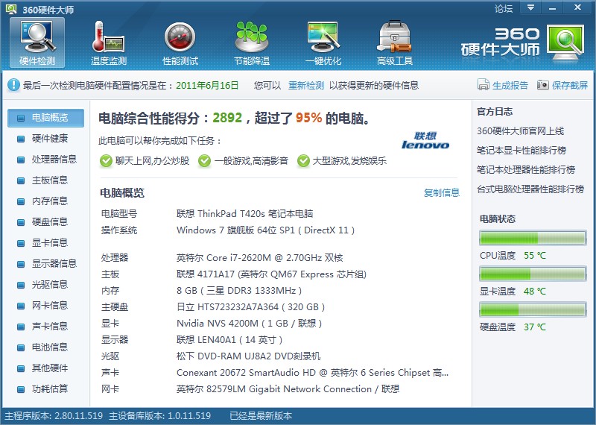Open 节能降温 energy saving tool
The height and width of the screenshot is (425, 596).
[x=252, y=42]
